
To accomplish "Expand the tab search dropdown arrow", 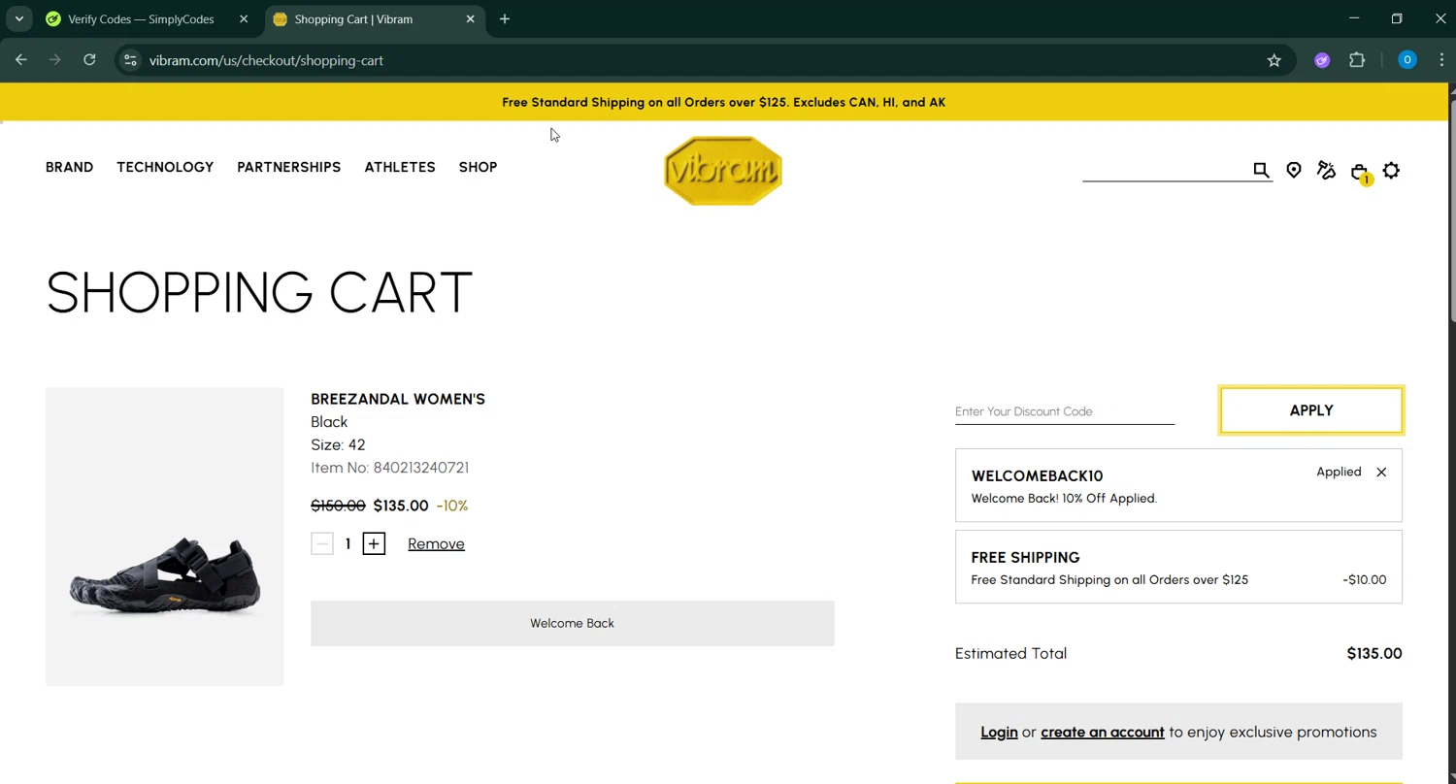I will [19, 19].
